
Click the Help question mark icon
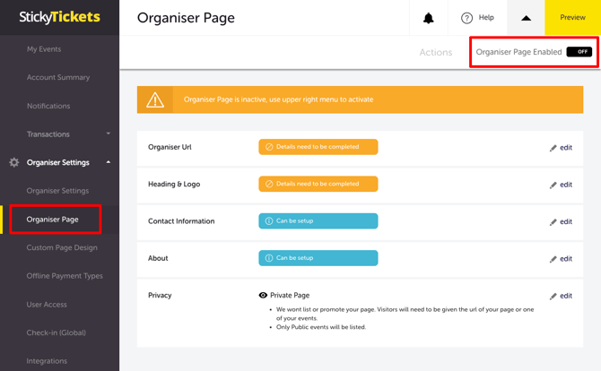coord(466,18)
